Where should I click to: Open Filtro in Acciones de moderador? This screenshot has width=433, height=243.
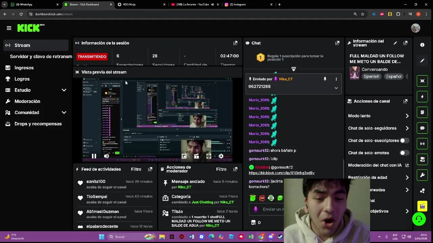(221, 169)
